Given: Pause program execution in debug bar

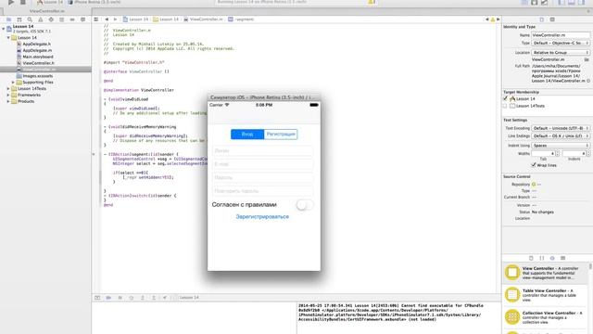Looking at the screenshot, I should click(x=120, y=298).
